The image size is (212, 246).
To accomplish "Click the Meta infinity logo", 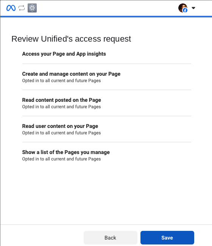I will (x=11, y=8).
